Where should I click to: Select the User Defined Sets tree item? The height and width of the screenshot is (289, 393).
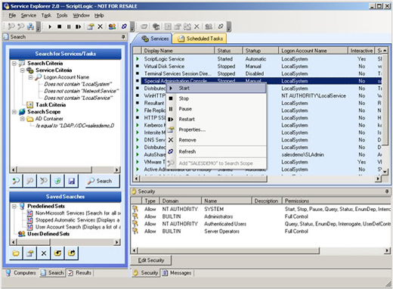[48, 234]
